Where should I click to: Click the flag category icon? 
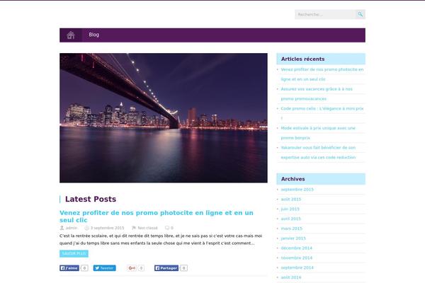[x=134, y=228]
